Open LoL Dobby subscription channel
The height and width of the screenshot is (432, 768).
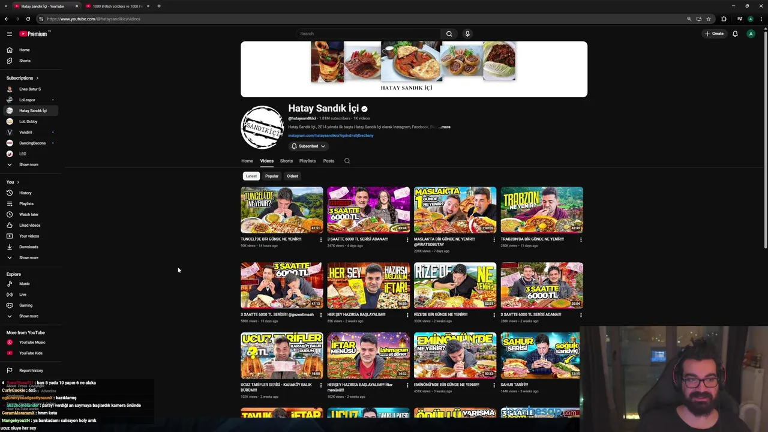coord(28,121)
